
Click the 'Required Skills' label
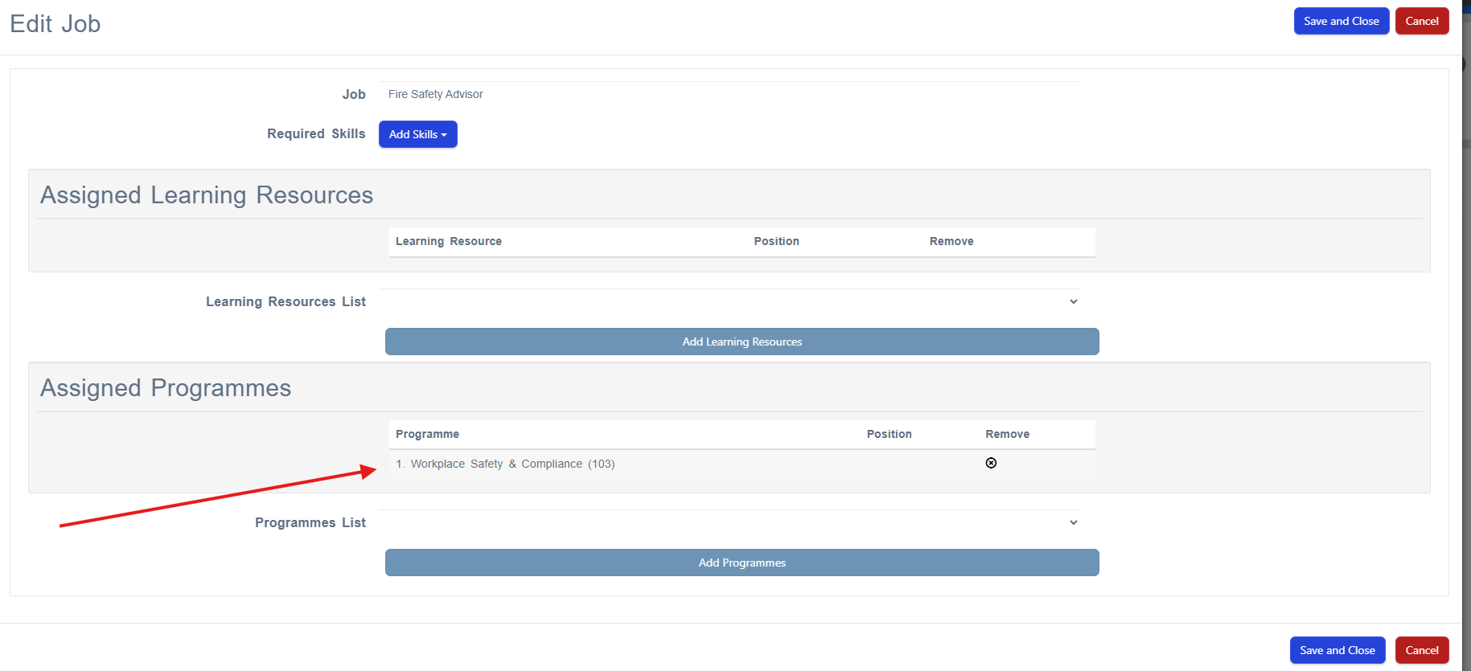316,133
